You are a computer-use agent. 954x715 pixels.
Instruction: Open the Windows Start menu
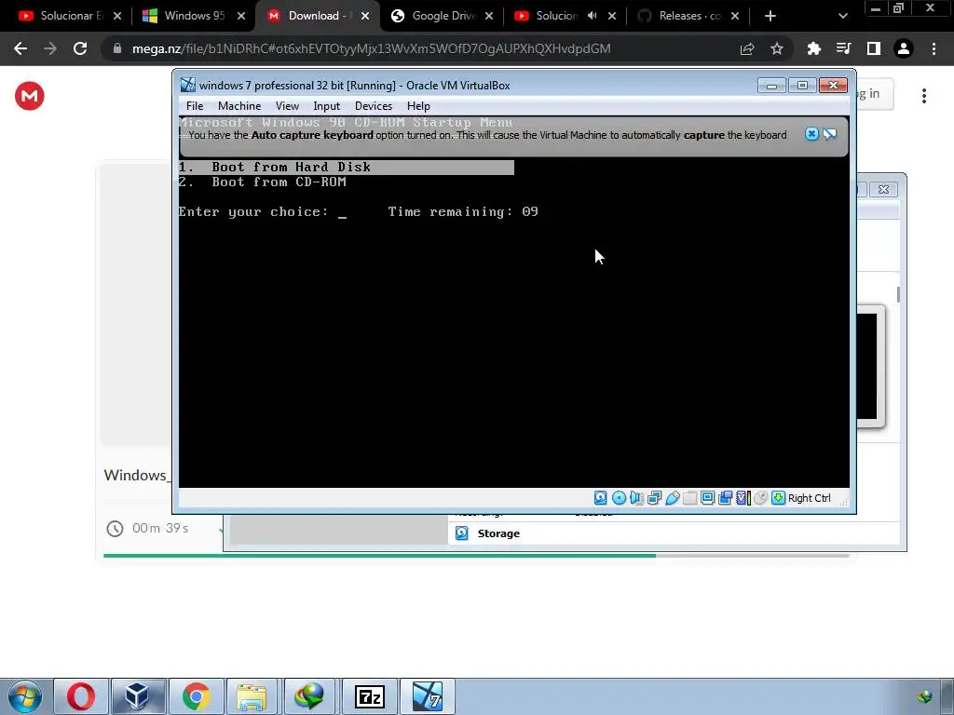[25, 696]
